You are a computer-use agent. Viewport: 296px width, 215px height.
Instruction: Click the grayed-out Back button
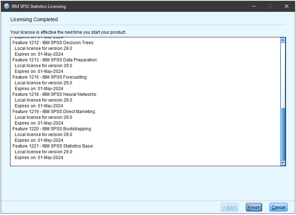point(230,207)
